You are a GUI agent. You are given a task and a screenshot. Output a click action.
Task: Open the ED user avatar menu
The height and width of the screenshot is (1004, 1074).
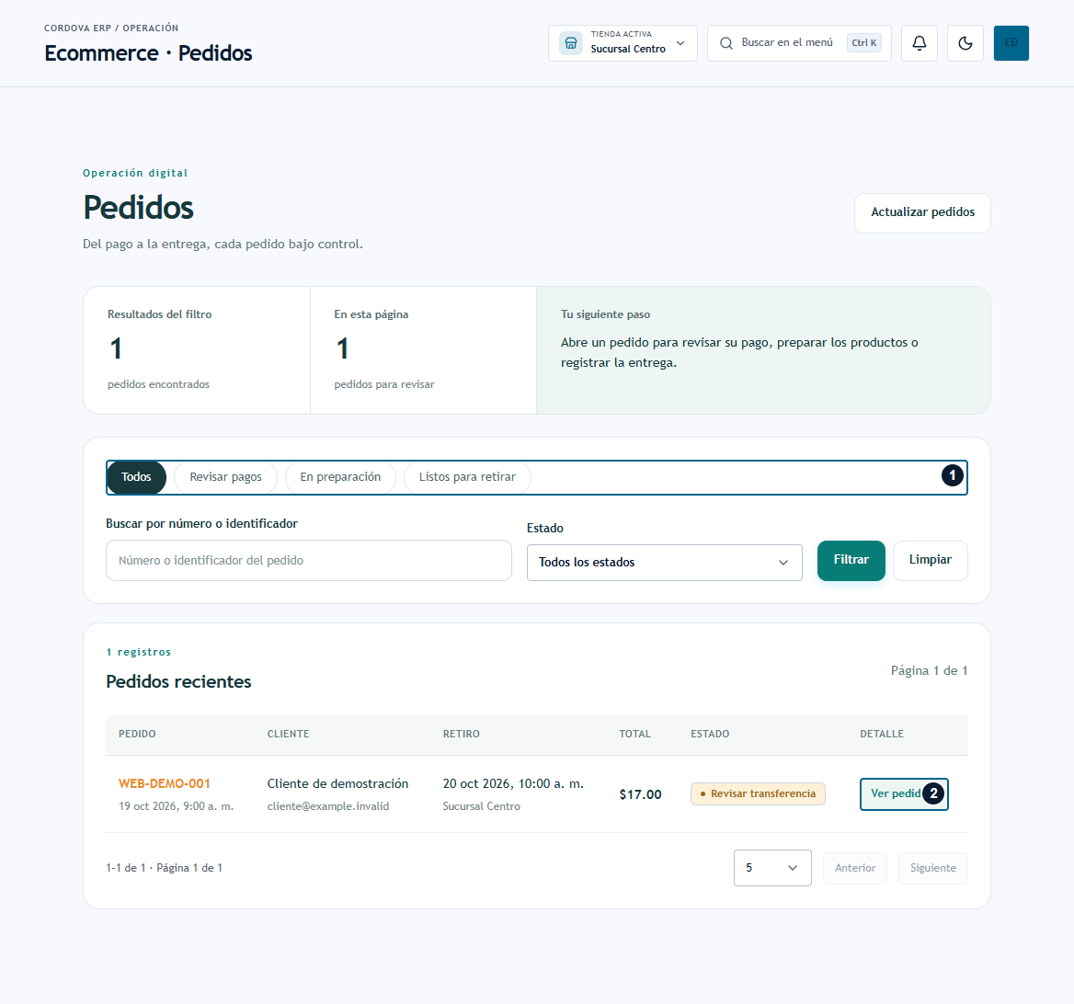point(1011,43)
